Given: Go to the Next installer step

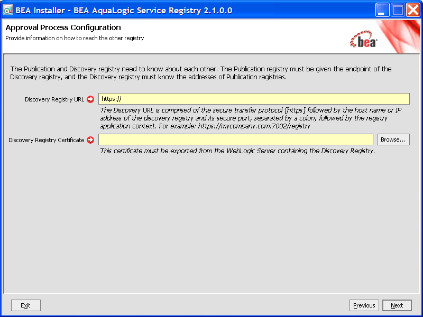Looking at the screenshot, I should coord(397,305).
